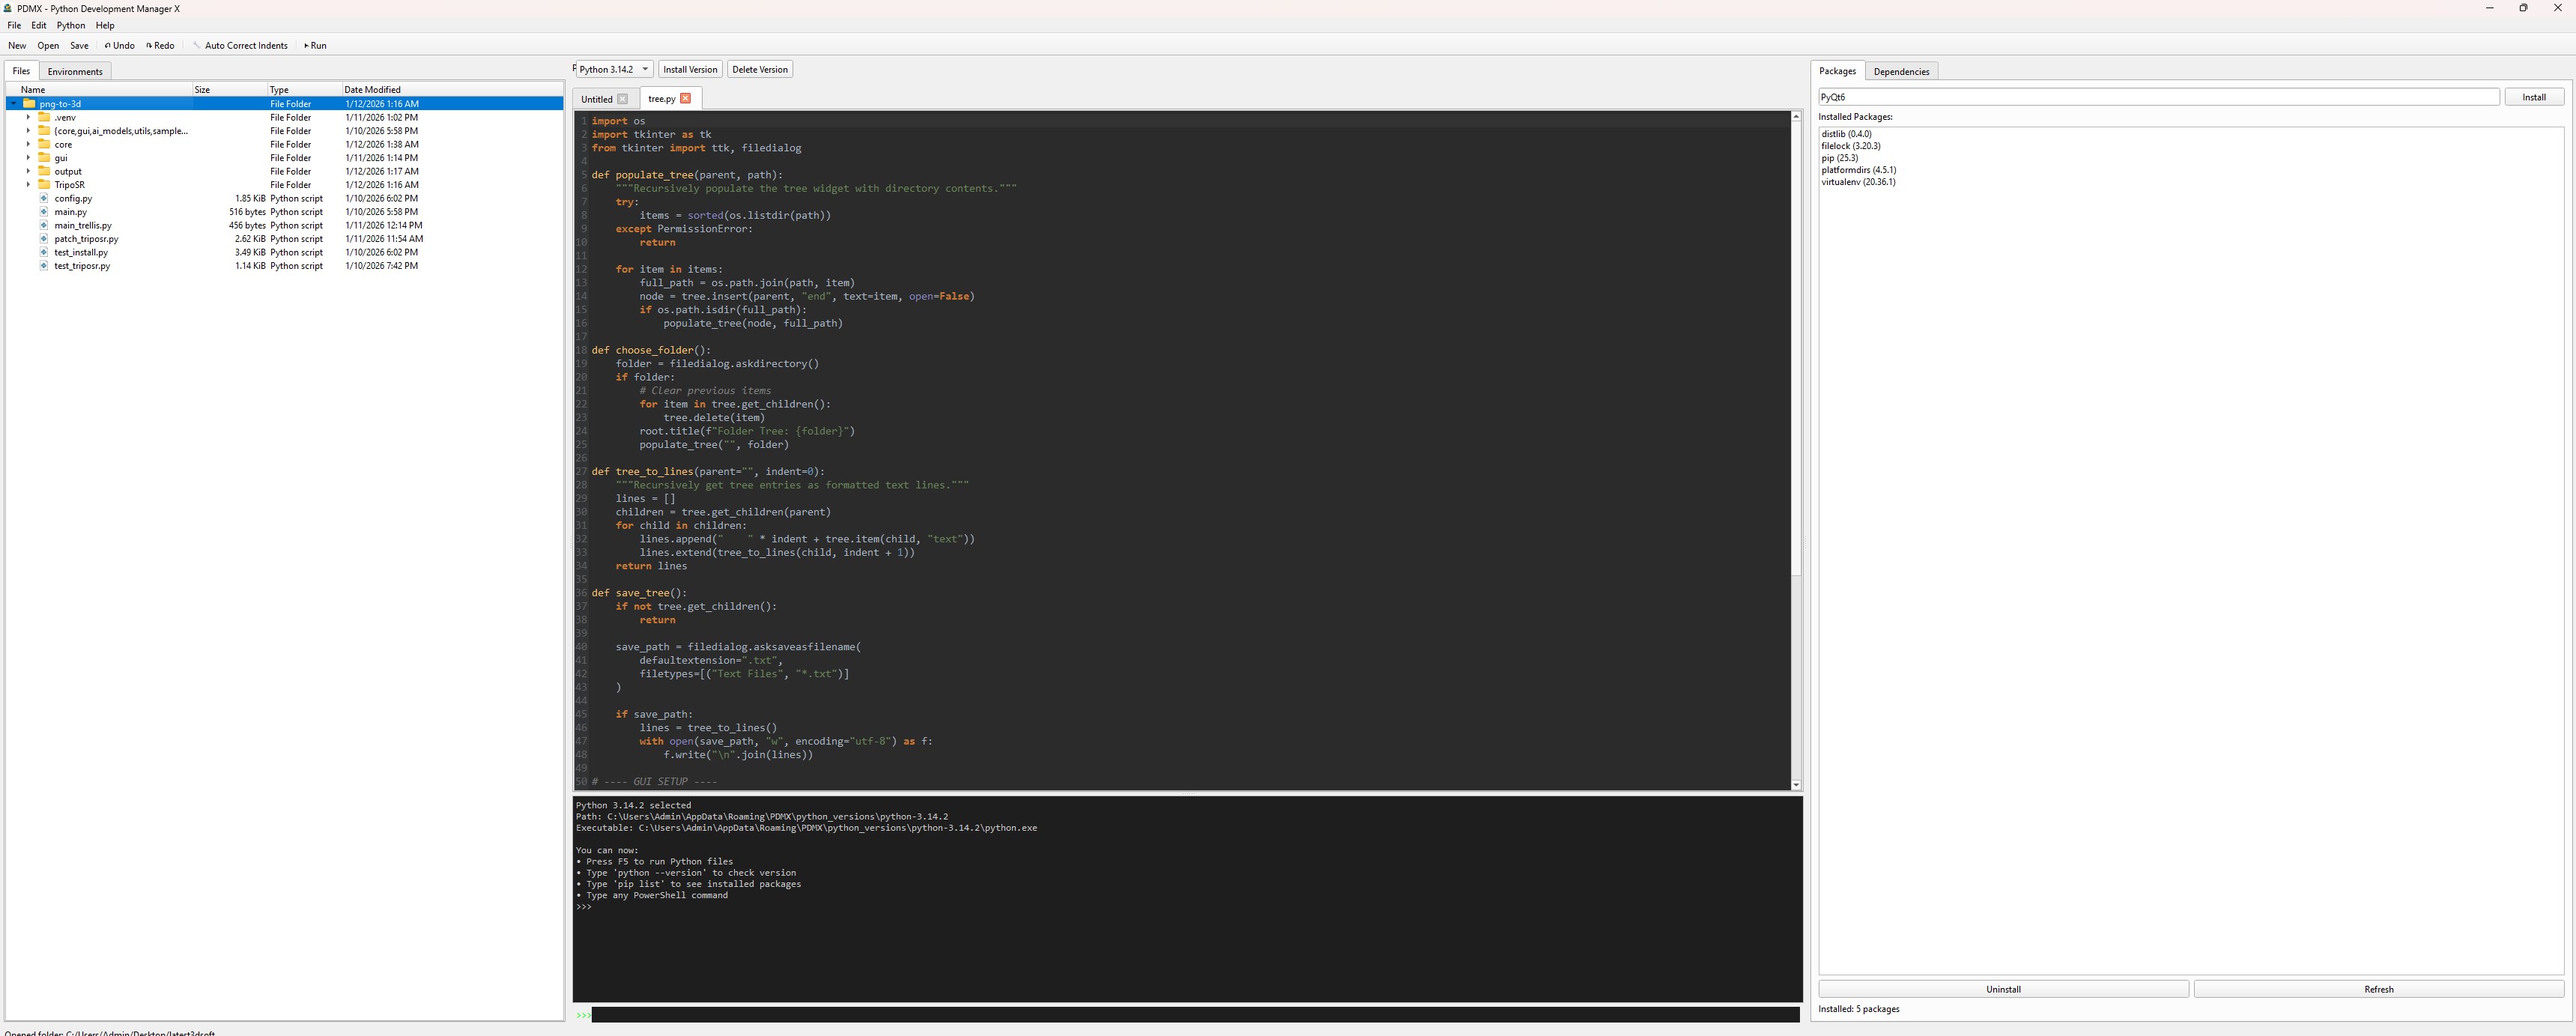
Task: Expand the TripoSR folder
Action: [x=28, y=185]
